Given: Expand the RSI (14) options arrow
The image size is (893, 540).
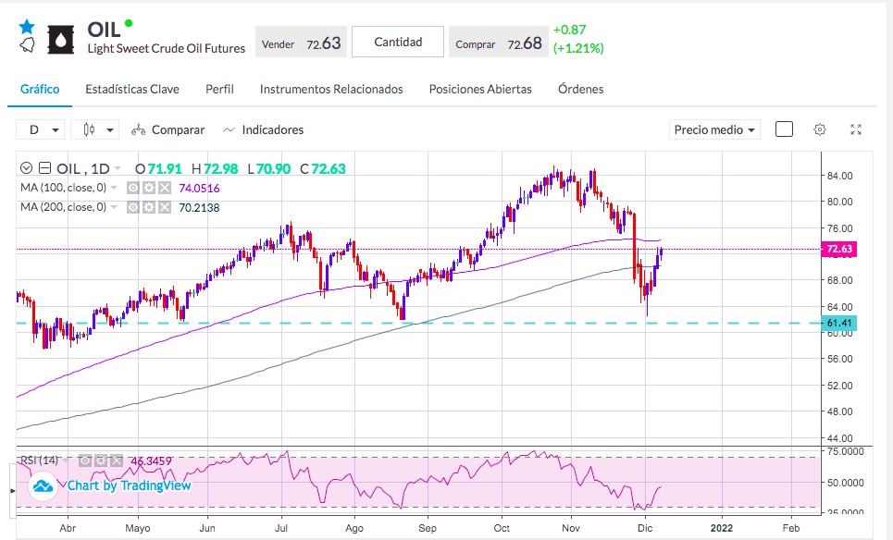Looking at the screenshot, I should coord(68,460).
